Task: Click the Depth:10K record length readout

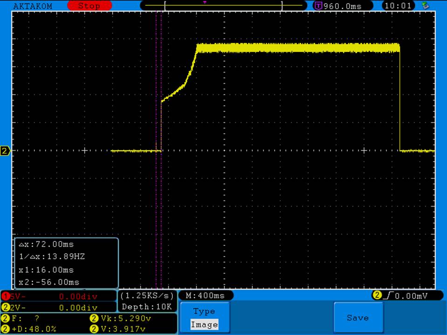Action: 147,307
